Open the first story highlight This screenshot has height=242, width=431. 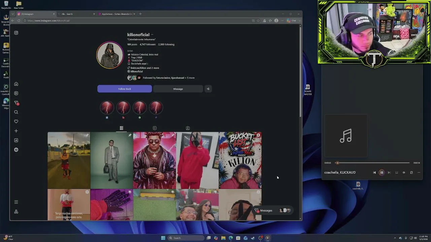tap(107, 108)
